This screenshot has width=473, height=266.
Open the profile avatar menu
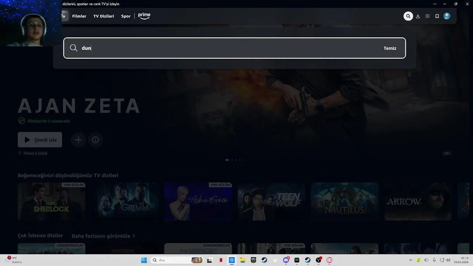[x=447, y=16]
